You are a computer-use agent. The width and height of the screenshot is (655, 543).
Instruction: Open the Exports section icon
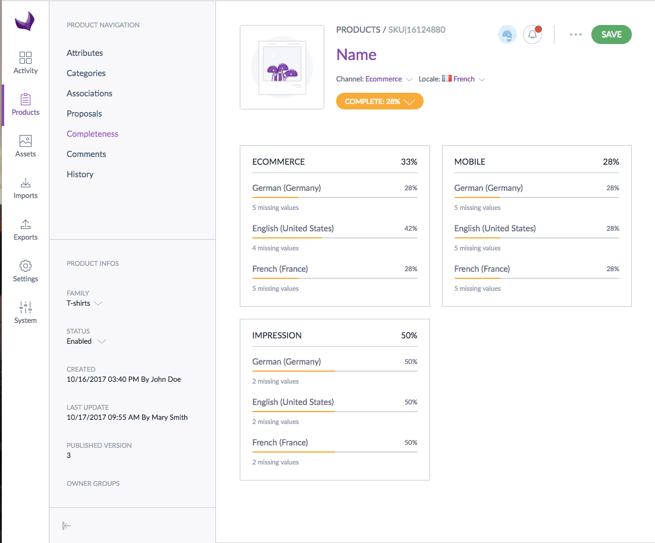(x=25, y=225)
